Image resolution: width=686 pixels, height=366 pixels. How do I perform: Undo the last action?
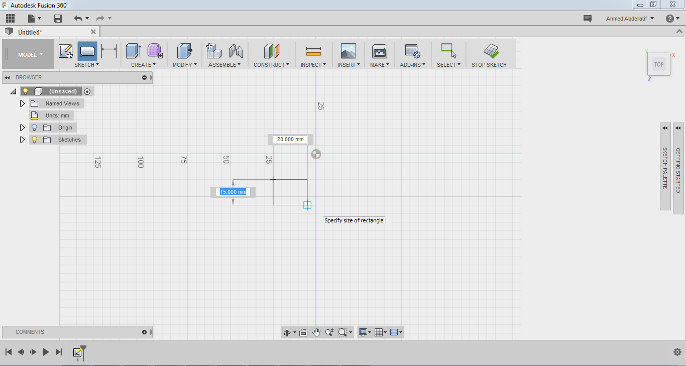pyautogui.click(x=78, y=19)
